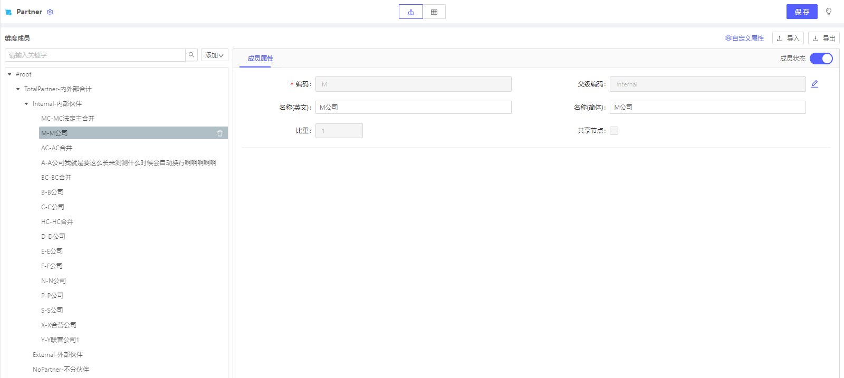Collapse the #root tree node
844x378 pixels.
tap(9, 74)
